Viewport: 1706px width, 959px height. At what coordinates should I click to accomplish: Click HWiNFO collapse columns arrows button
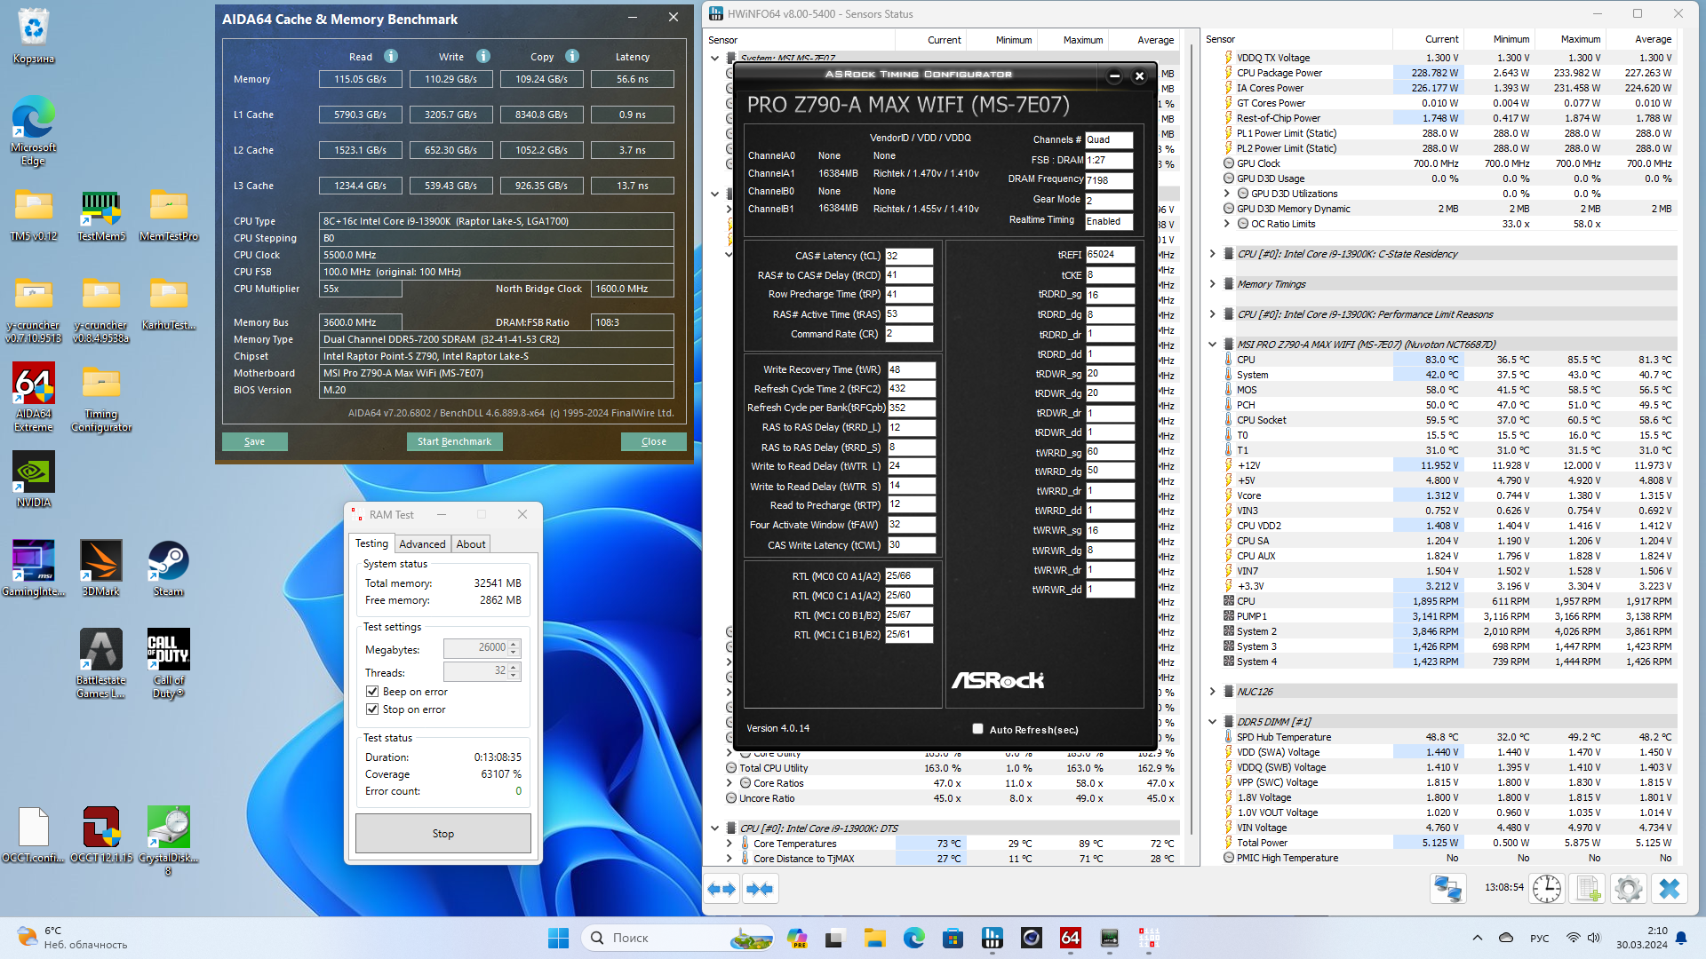click(760, 889)
